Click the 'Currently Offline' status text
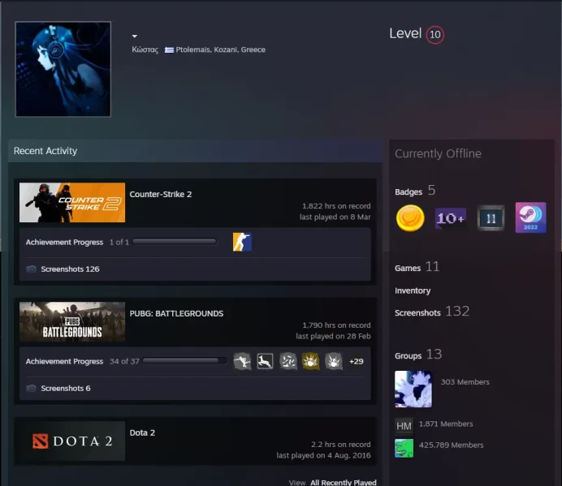Viewport: 562px width, 486px height. pos(438,153)
